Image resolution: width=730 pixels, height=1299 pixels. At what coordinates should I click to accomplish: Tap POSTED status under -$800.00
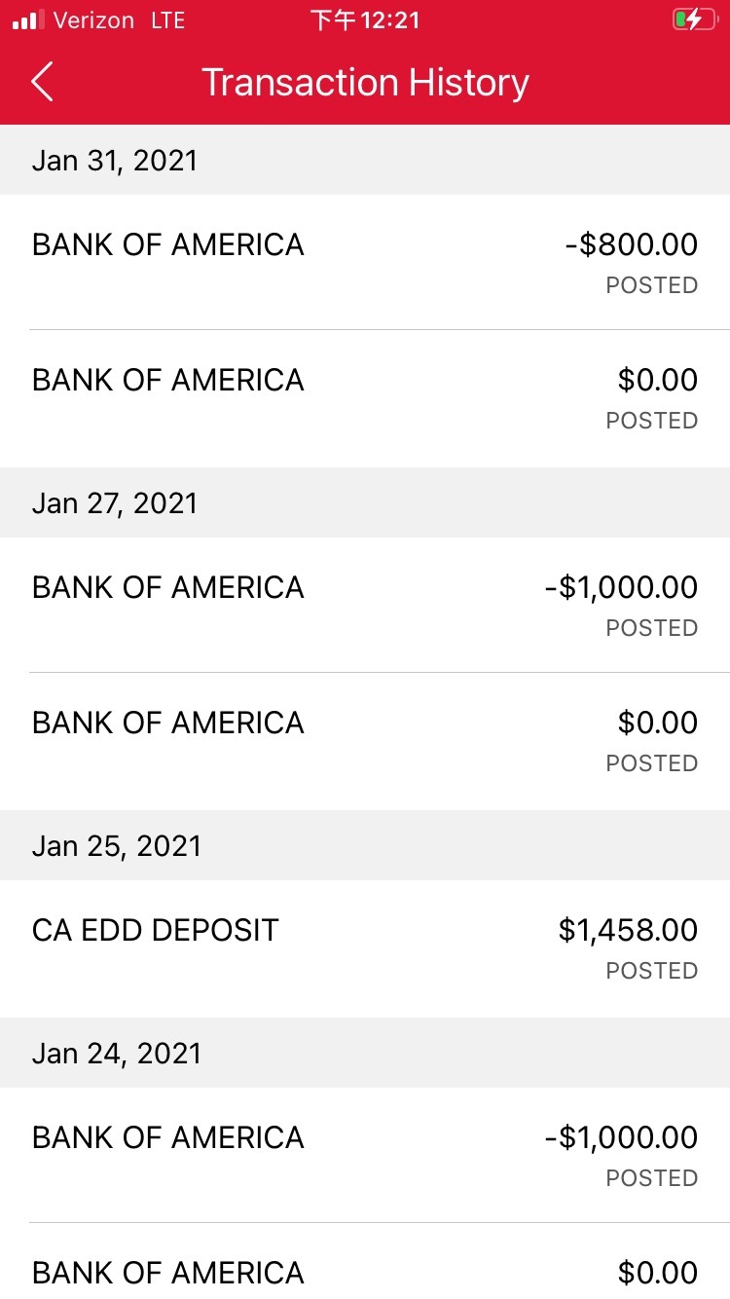coord(651,285)
